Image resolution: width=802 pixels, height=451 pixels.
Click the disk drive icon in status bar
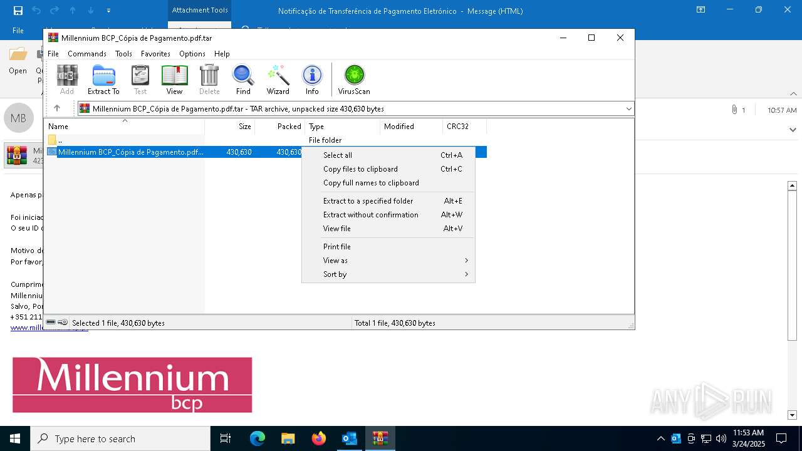[51, 322]
